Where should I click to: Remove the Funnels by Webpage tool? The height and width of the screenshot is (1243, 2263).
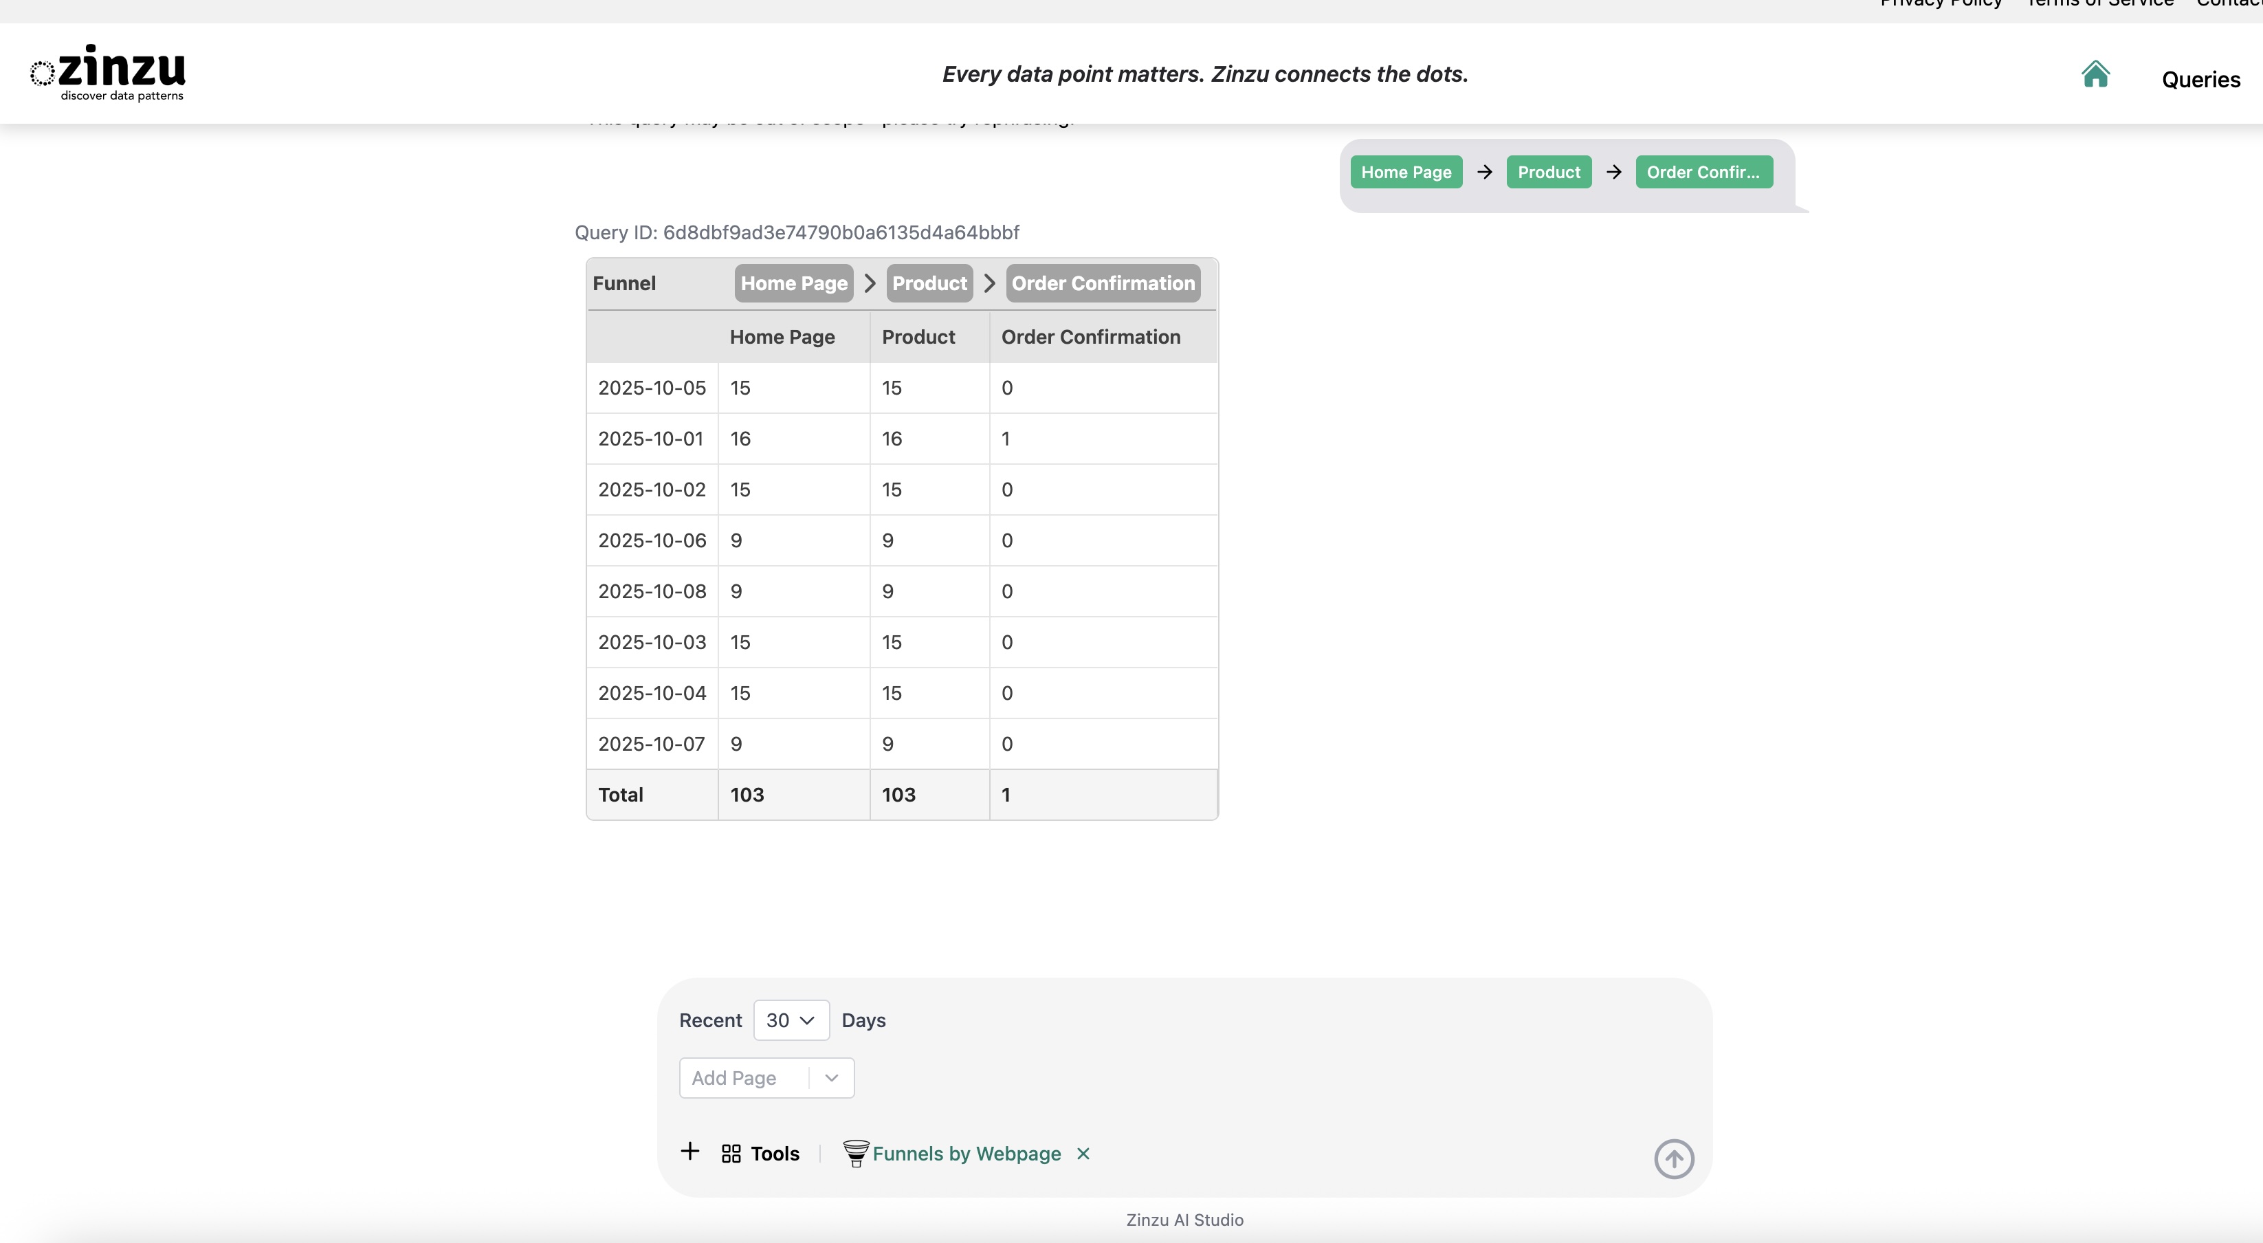tap(1083, 1154)
